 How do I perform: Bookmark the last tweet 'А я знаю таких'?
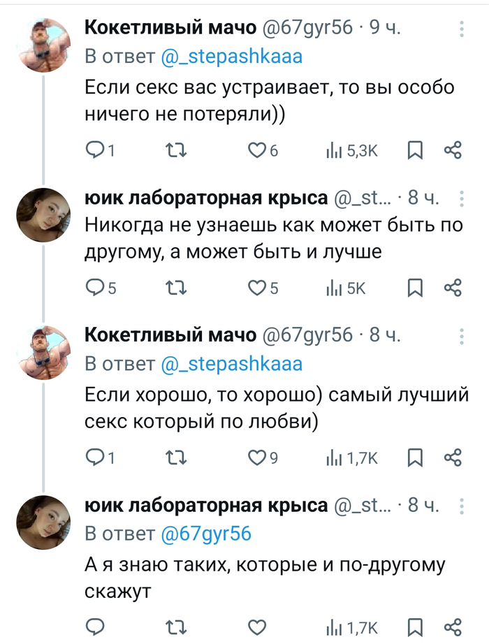[414, 627]
